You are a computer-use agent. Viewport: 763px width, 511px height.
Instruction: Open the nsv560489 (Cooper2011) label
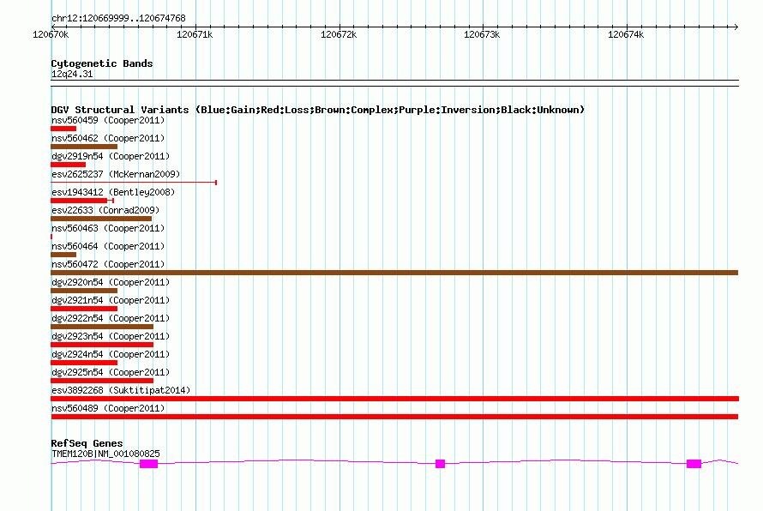pyautogui.click(x=108, y=408)
